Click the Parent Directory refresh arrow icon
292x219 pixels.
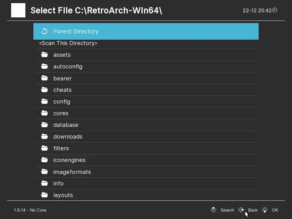pos(44,31)
